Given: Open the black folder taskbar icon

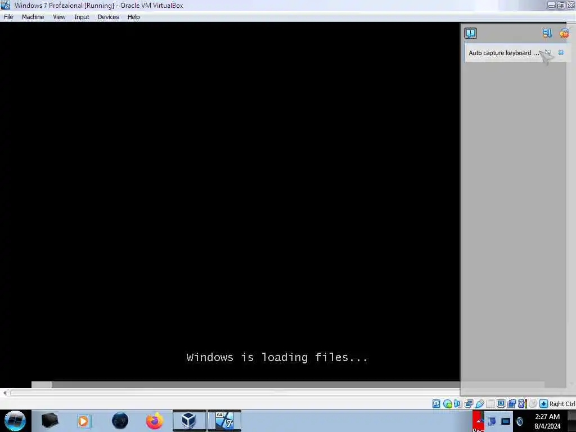Looking at the screenshot, I should pos(50,421).
